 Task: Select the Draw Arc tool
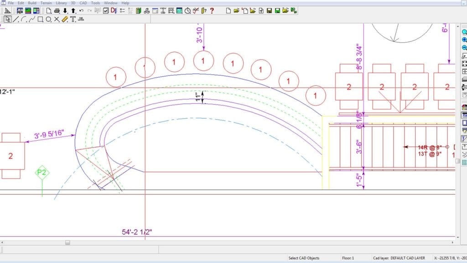(x=24, y=19)
